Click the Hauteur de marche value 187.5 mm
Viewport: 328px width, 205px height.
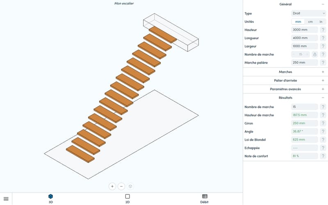(305, 115)
